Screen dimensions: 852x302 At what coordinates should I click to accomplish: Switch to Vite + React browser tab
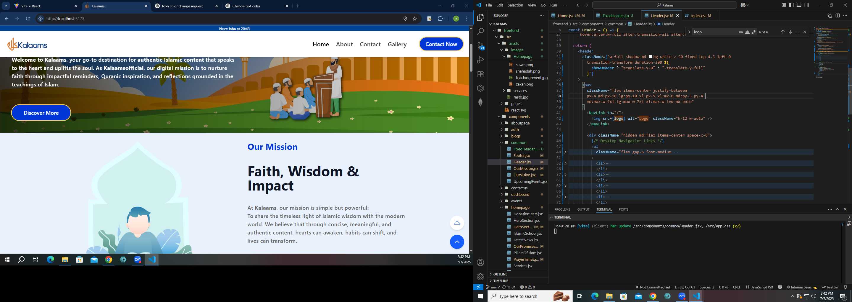[45, 6]
